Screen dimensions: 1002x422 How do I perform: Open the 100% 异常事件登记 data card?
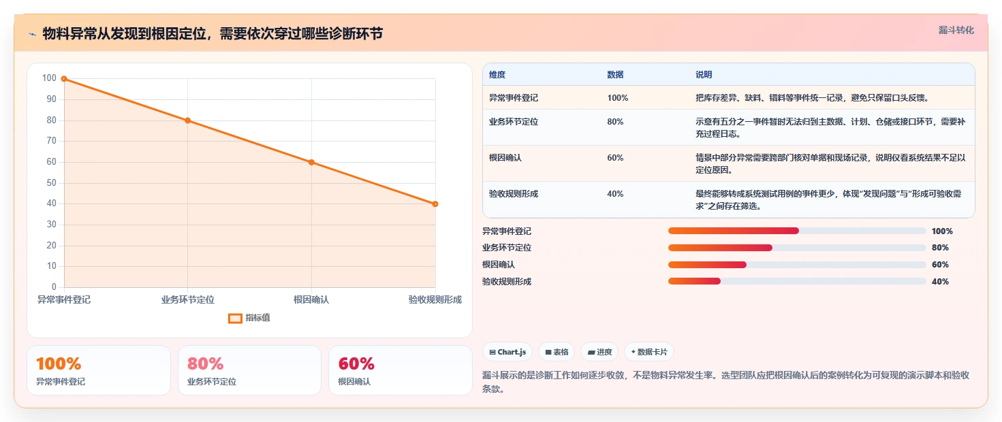coord(99,370)
